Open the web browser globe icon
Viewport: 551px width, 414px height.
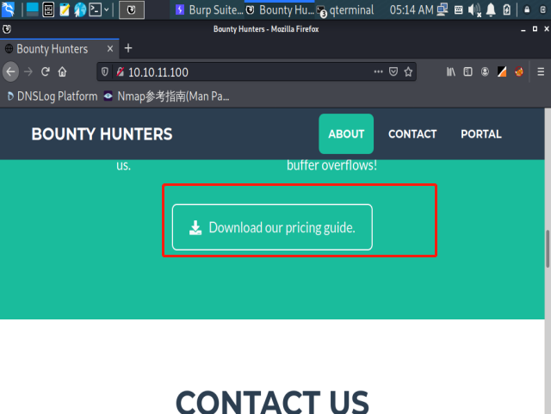pos(80,9)
